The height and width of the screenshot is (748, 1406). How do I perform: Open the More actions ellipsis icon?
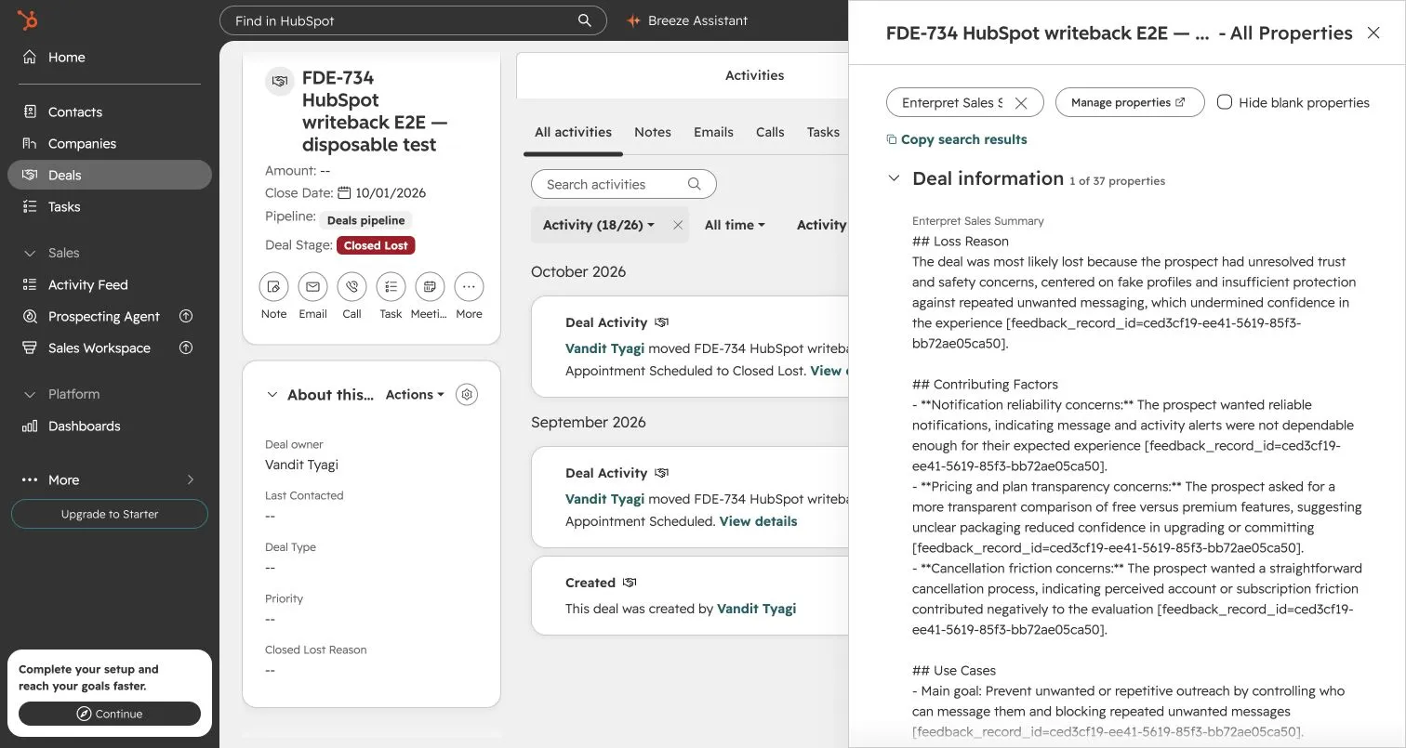pos(469,287)
